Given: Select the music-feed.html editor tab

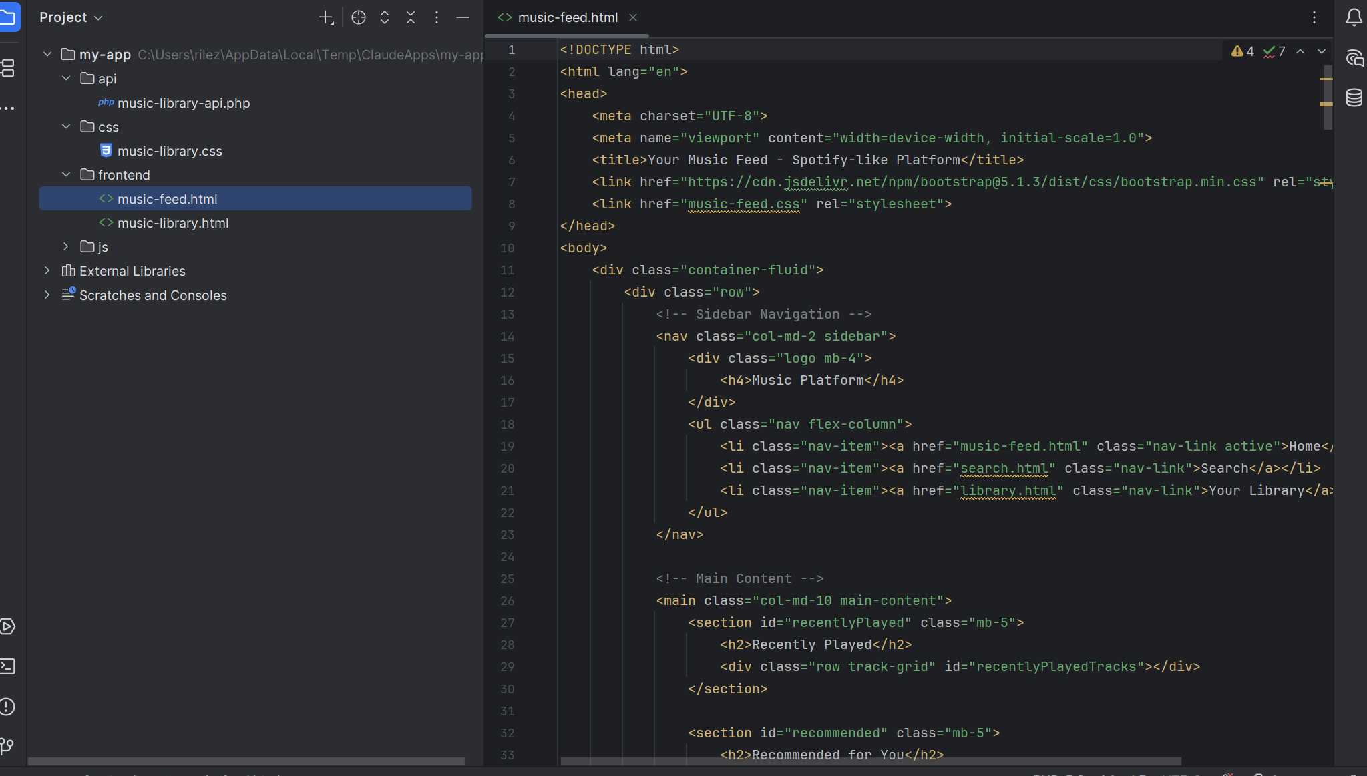Looking at the screenshot, I should (x=568, y=17).
